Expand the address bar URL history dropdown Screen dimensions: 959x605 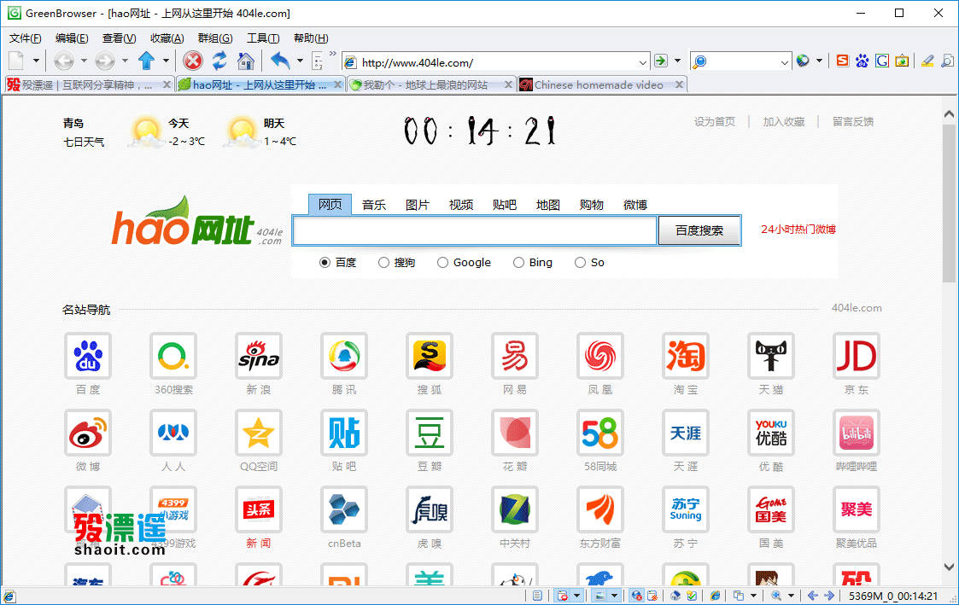tap(642, 61)
